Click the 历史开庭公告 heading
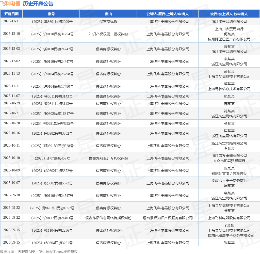Viewport: 260px width, 254px height. pyautogui.click(x=38, y=4)
